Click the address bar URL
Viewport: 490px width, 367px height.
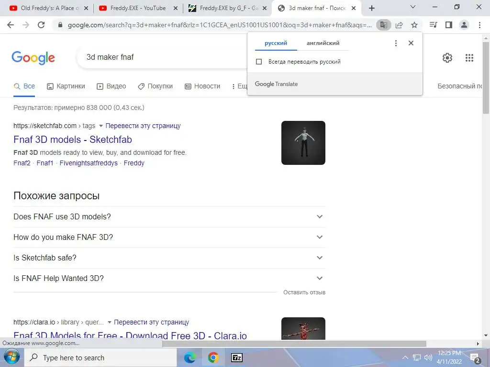click(220, 25)
